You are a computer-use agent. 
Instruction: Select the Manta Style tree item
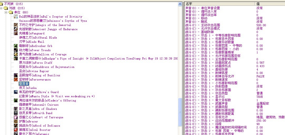click(57, 96)
